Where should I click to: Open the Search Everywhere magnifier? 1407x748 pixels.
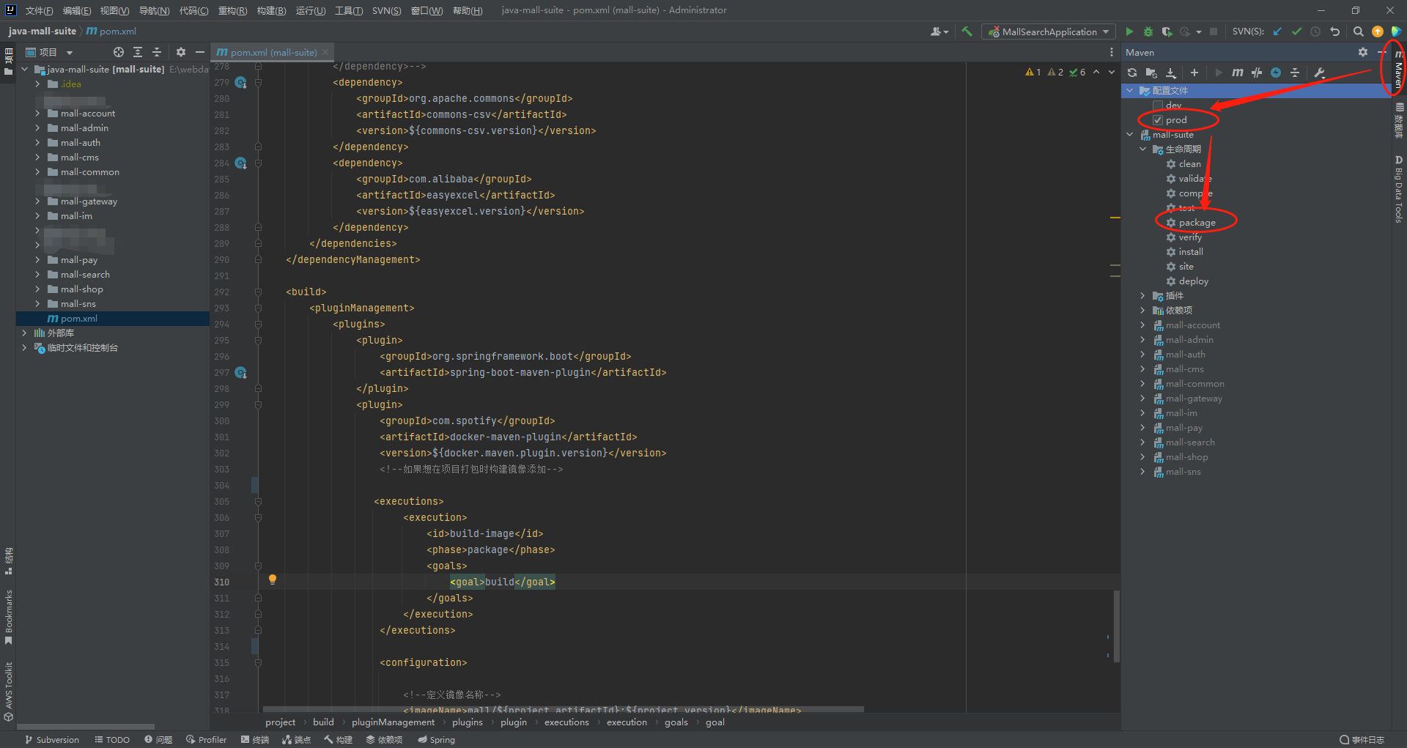click(x=1358, y=32)
